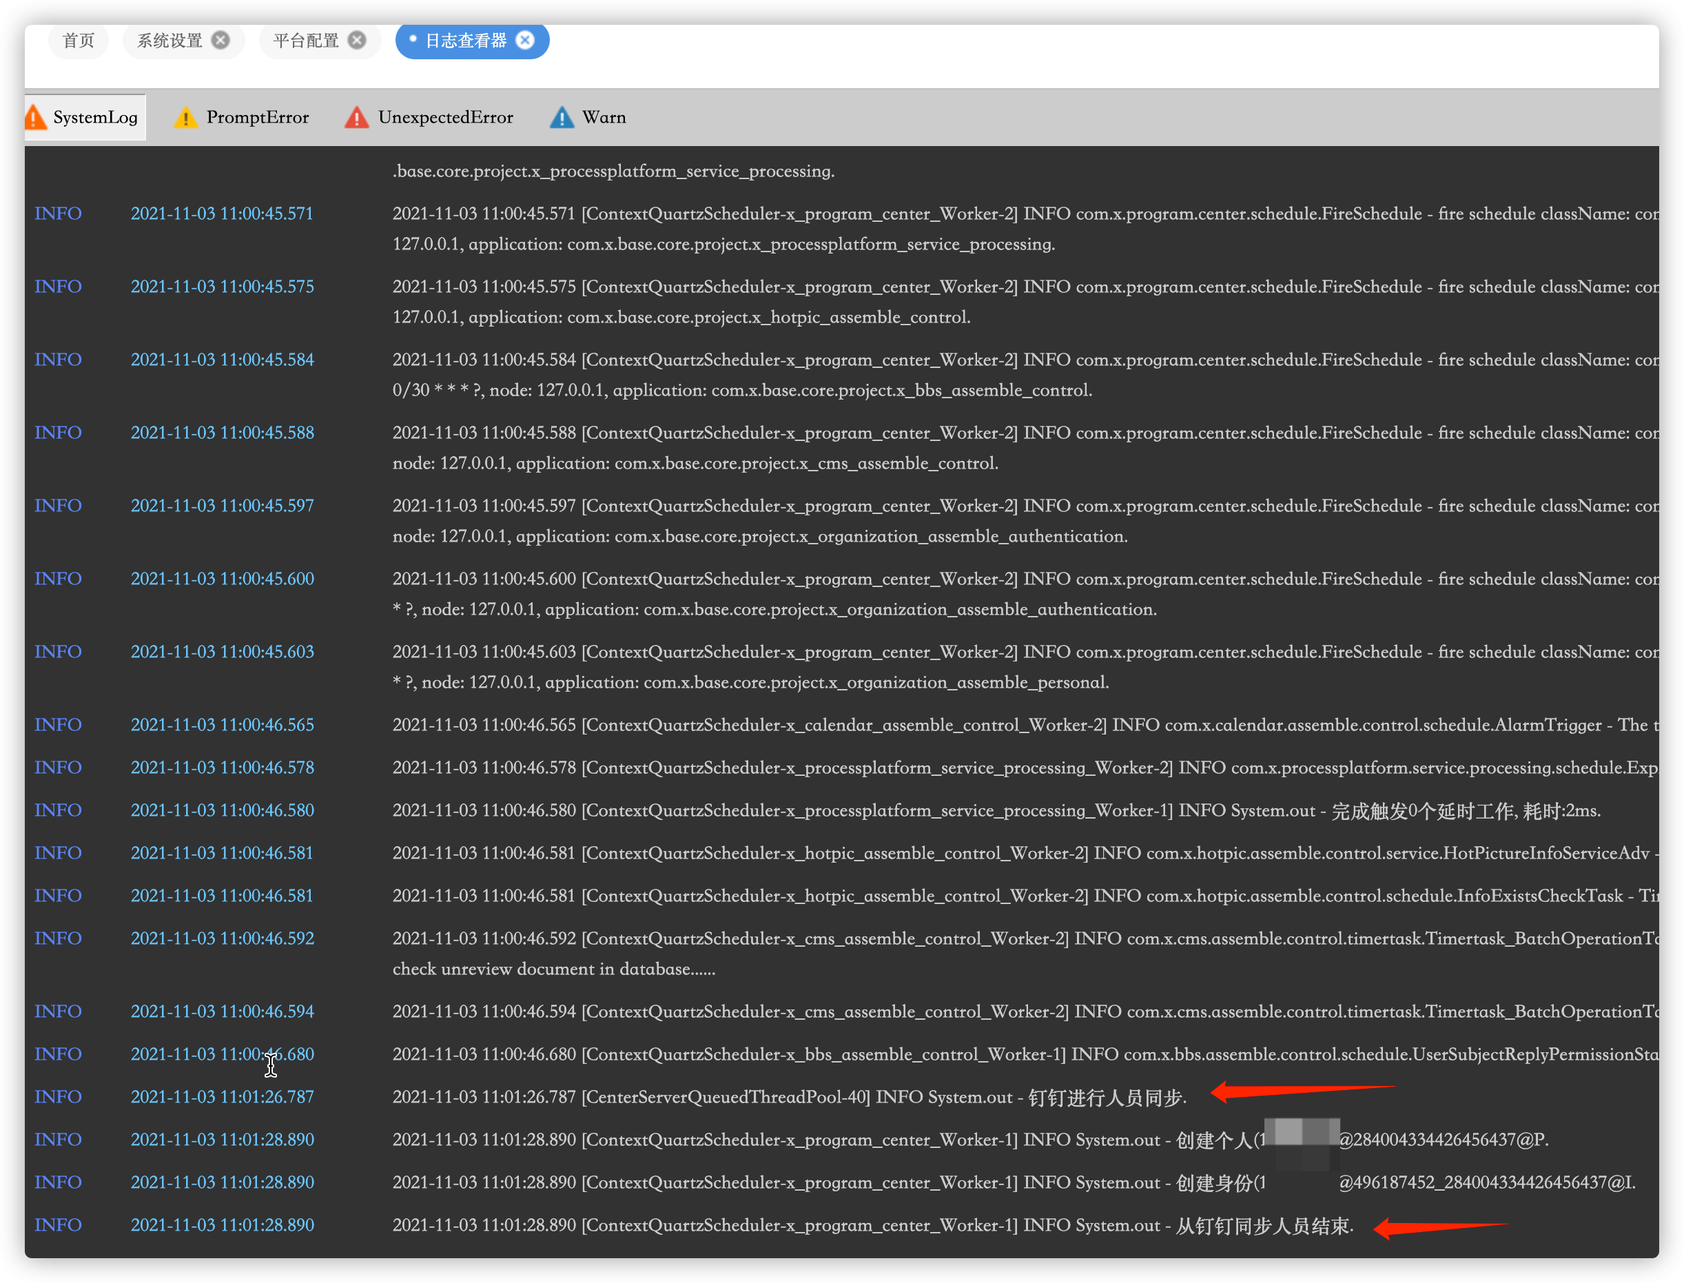Click the blue Warn triangle icon
1684x1283 pixels.
(562, 118)
